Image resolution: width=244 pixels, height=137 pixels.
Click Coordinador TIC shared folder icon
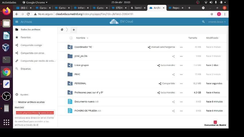click(x=70, y=47)
